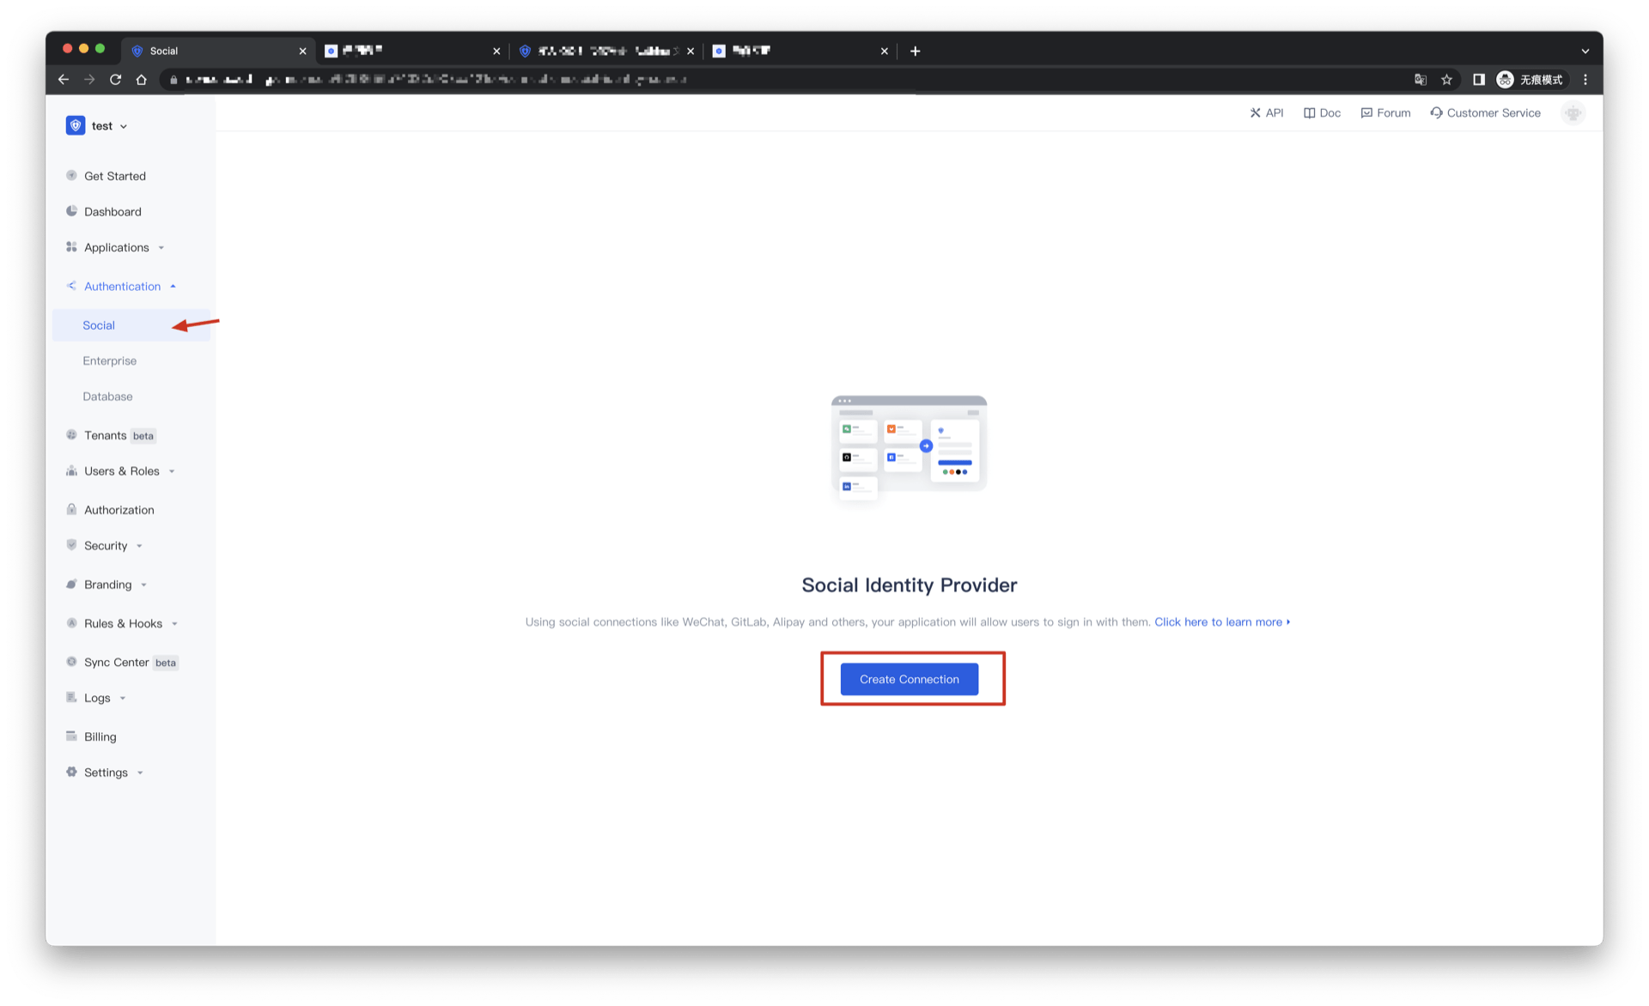Click the Get Started compass icon
The height and width of the screenshot is (1006, 1649).
71,175
